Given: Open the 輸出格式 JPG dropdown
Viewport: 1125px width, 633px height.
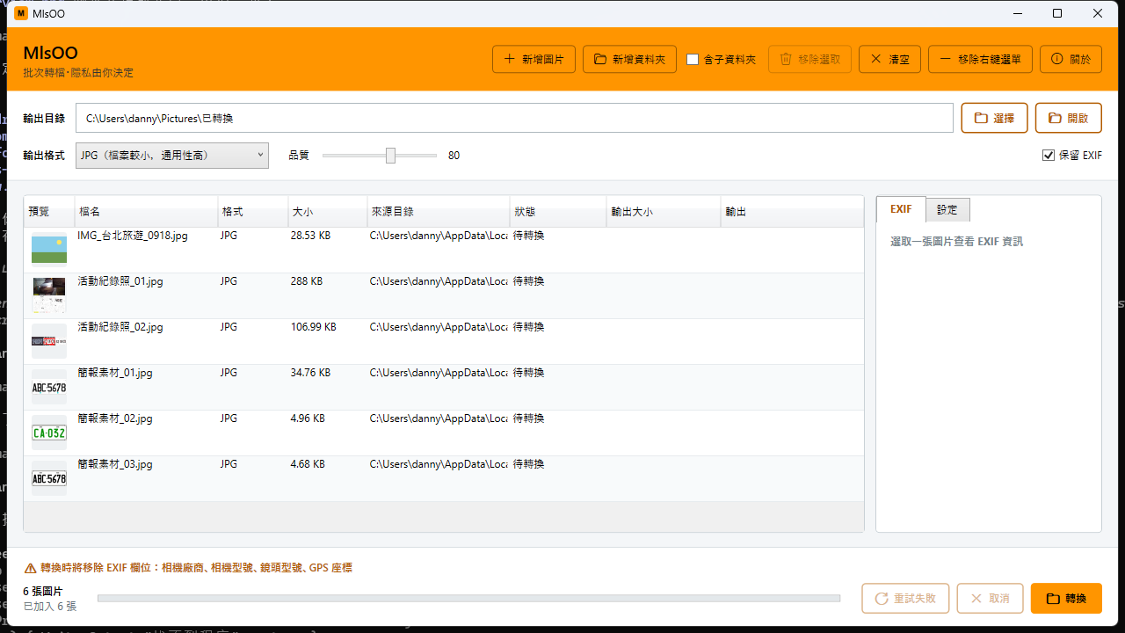Looking at the screenshot, I should (x=171, y=156).
